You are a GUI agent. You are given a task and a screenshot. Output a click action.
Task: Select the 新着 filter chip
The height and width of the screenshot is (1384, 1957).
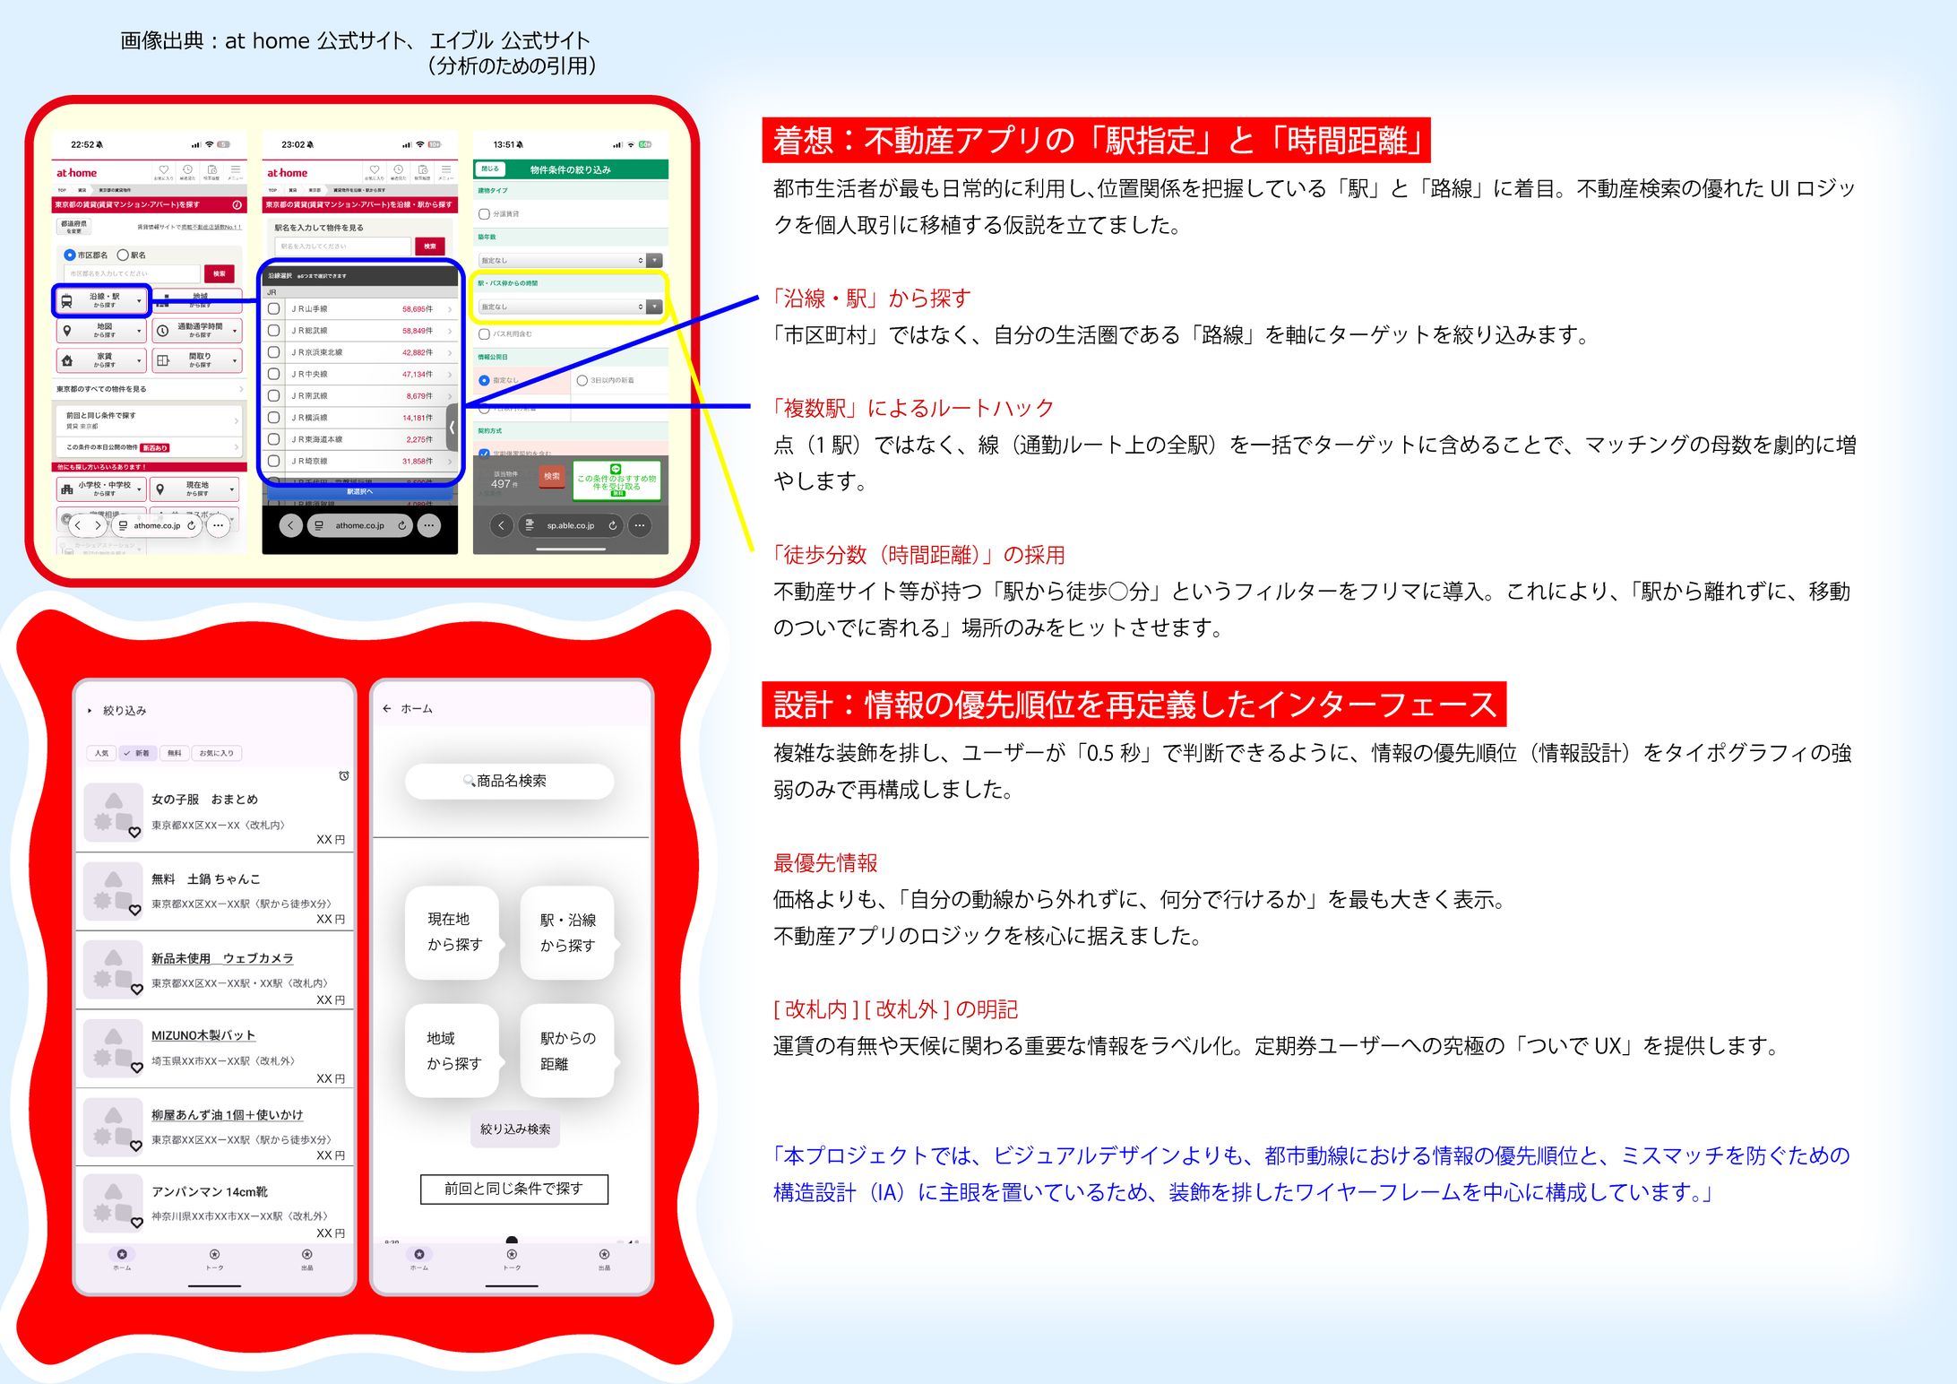point(137,754)
